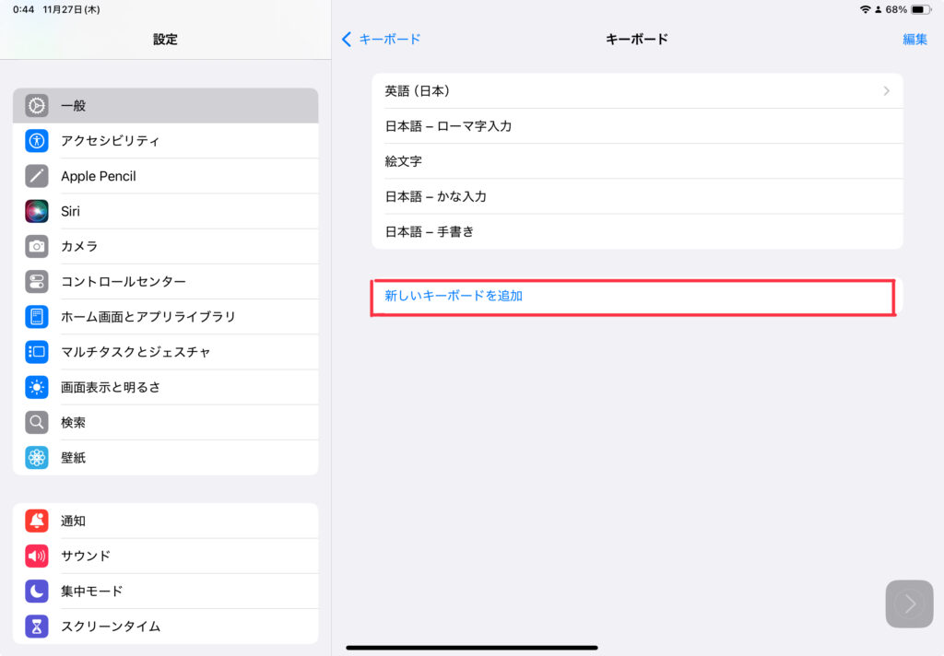Expand 英語 (日本) keyboard chevron
The image size is (944, 656).
tap(886, 91)
